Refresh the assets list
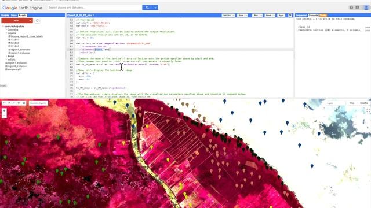Image resolution: width=371 pixels, height=208 pixels. pos(37,21)
